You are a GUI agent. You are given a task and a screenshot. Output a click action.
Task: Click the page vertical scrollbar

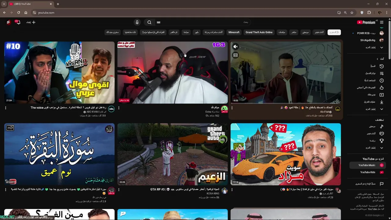(x=389, y=40)
